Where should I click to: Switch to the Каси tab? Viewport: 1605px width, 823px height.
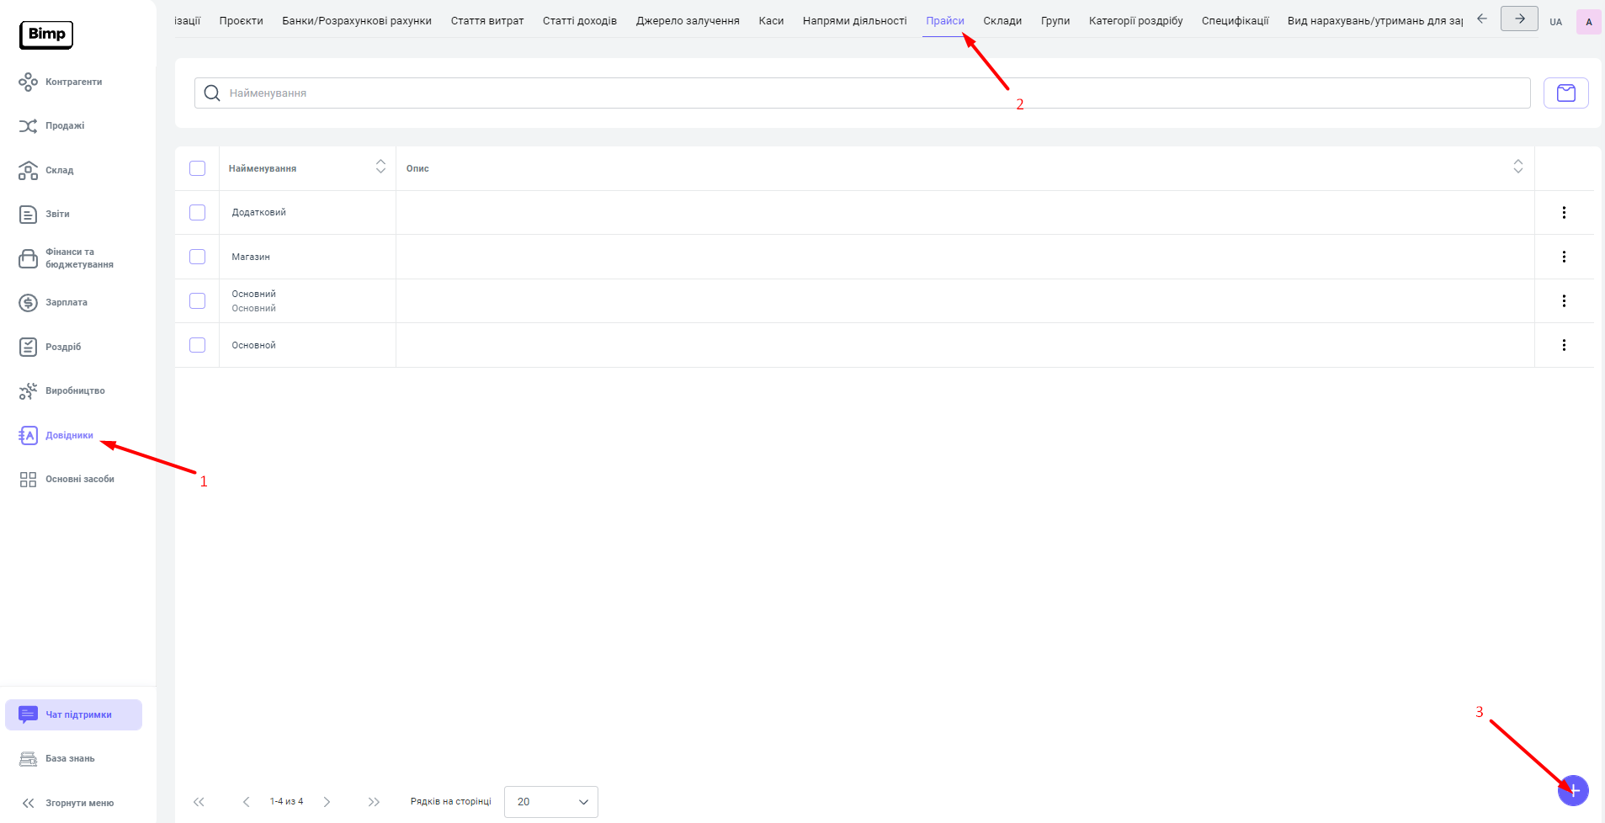pos(771,21)
